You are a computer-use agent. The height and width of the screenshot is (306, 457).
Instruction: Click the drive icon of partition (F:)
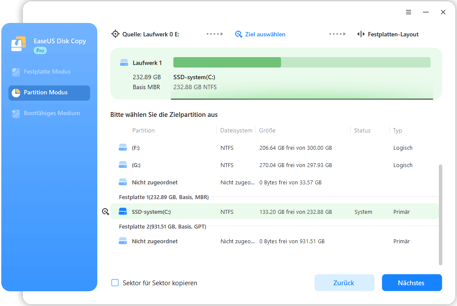[x=123, y=148]
